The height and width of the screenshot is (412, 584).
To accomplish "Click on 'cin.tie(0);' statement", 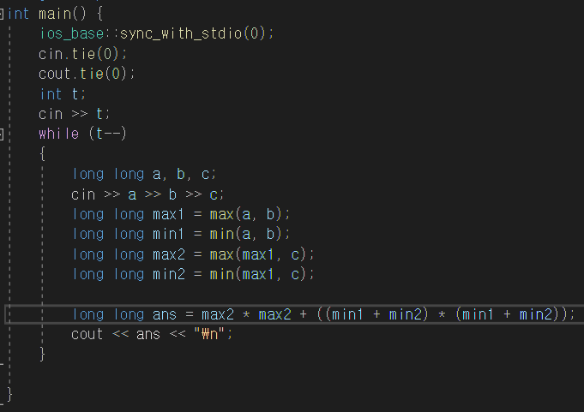I will (82, 54).
